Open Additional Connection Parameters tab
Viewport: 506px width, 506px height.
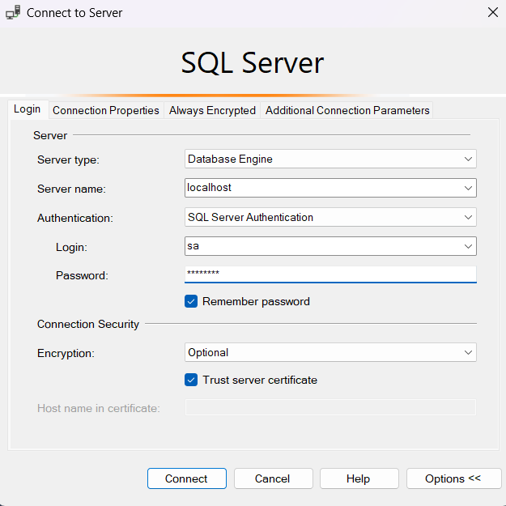(347, 110)
